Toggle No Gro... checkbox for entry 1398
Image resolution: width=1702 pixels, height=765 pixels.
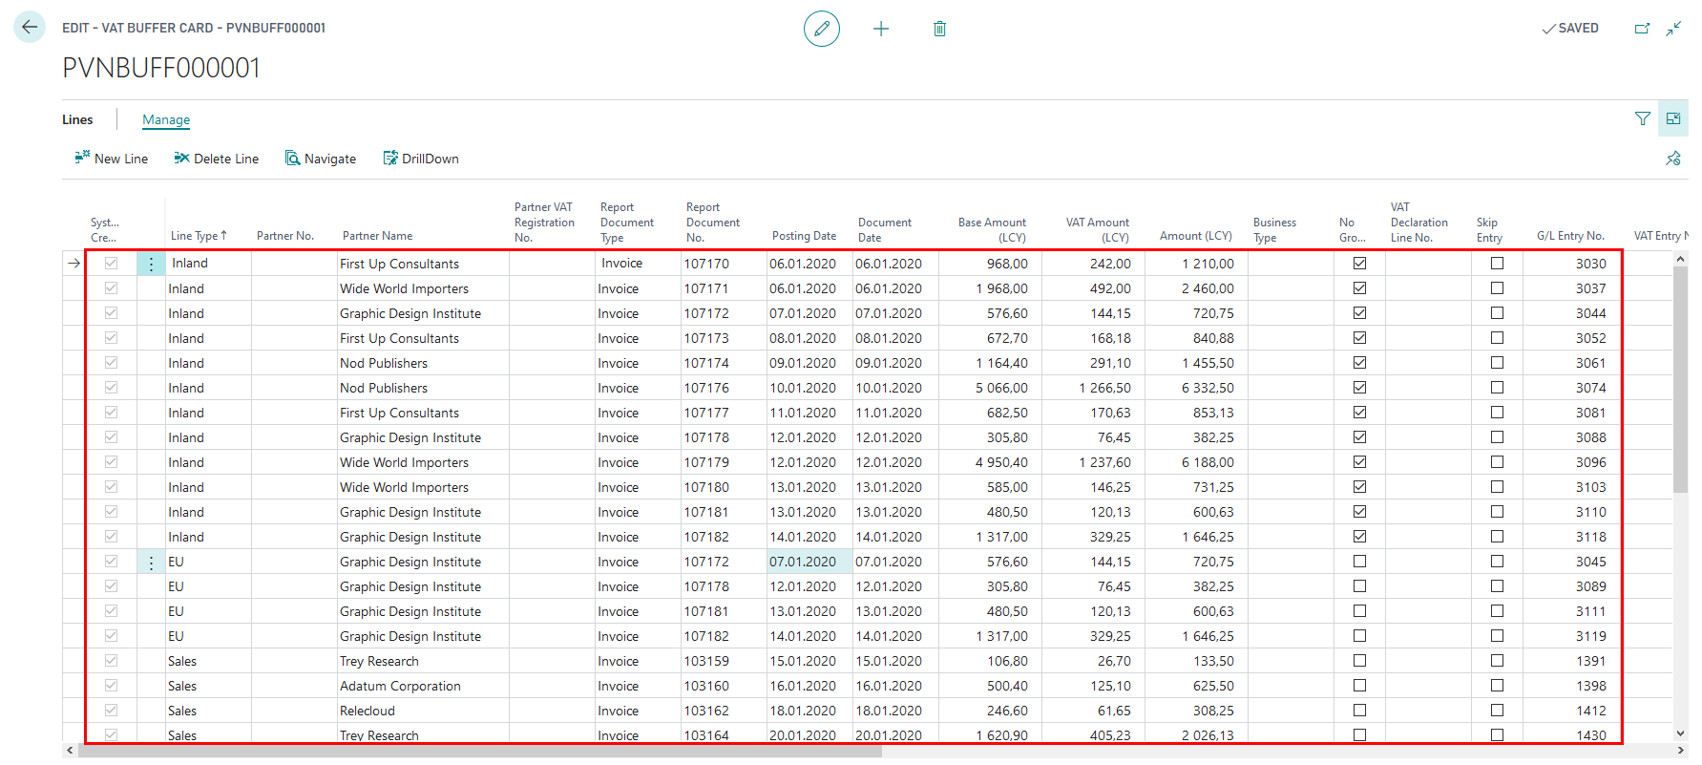tap(1359, 686)
